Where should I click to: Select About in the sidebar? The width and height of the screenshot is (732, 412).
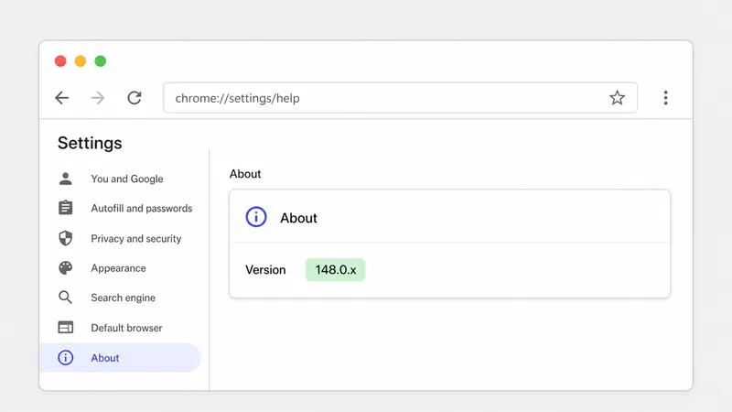120,358
